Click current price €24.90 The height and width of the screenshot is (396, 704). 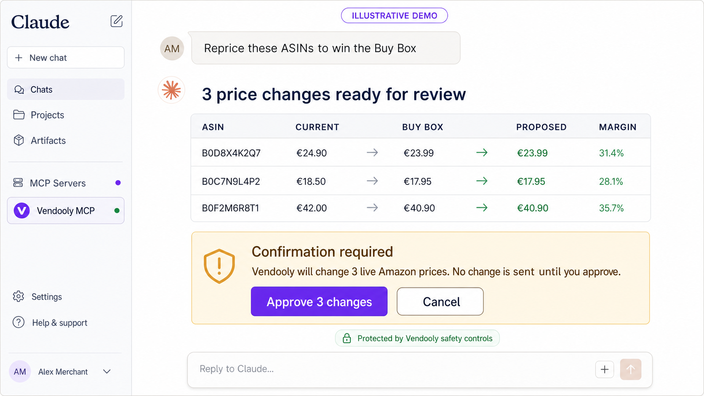click(x=312, y=153)
